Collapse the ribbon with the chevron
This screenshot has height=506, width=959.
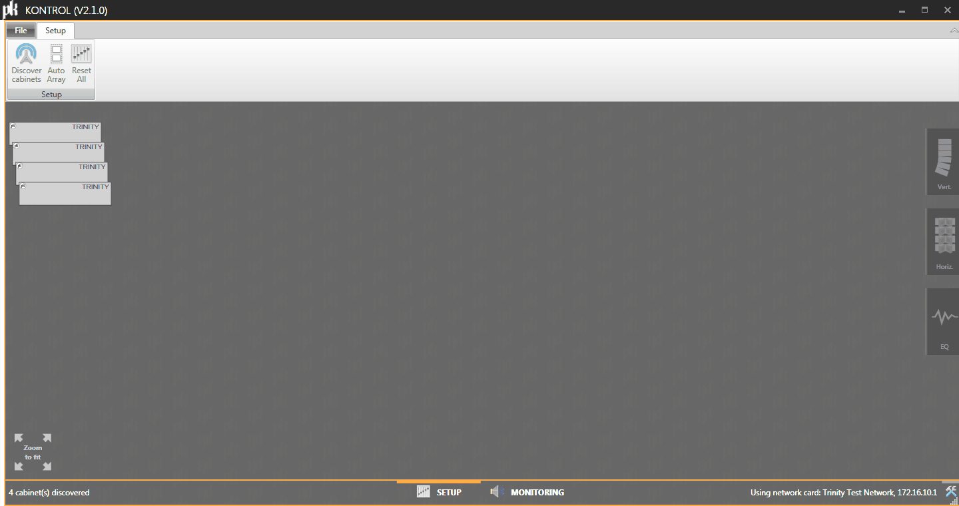click(953, 31)
